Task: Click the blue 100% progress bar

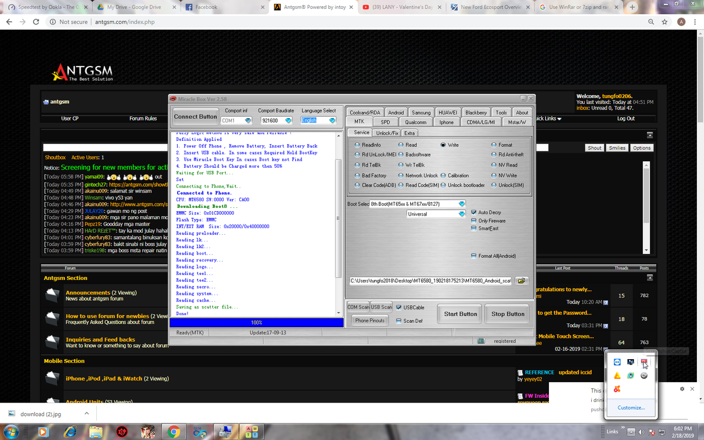Action: pyautogui.click(x=256, y=322)
